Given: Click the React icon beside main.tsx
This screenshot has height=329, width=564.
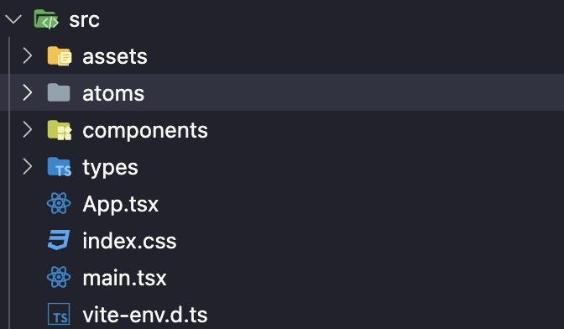Looking at the screenshot, I should pos(59,277).
